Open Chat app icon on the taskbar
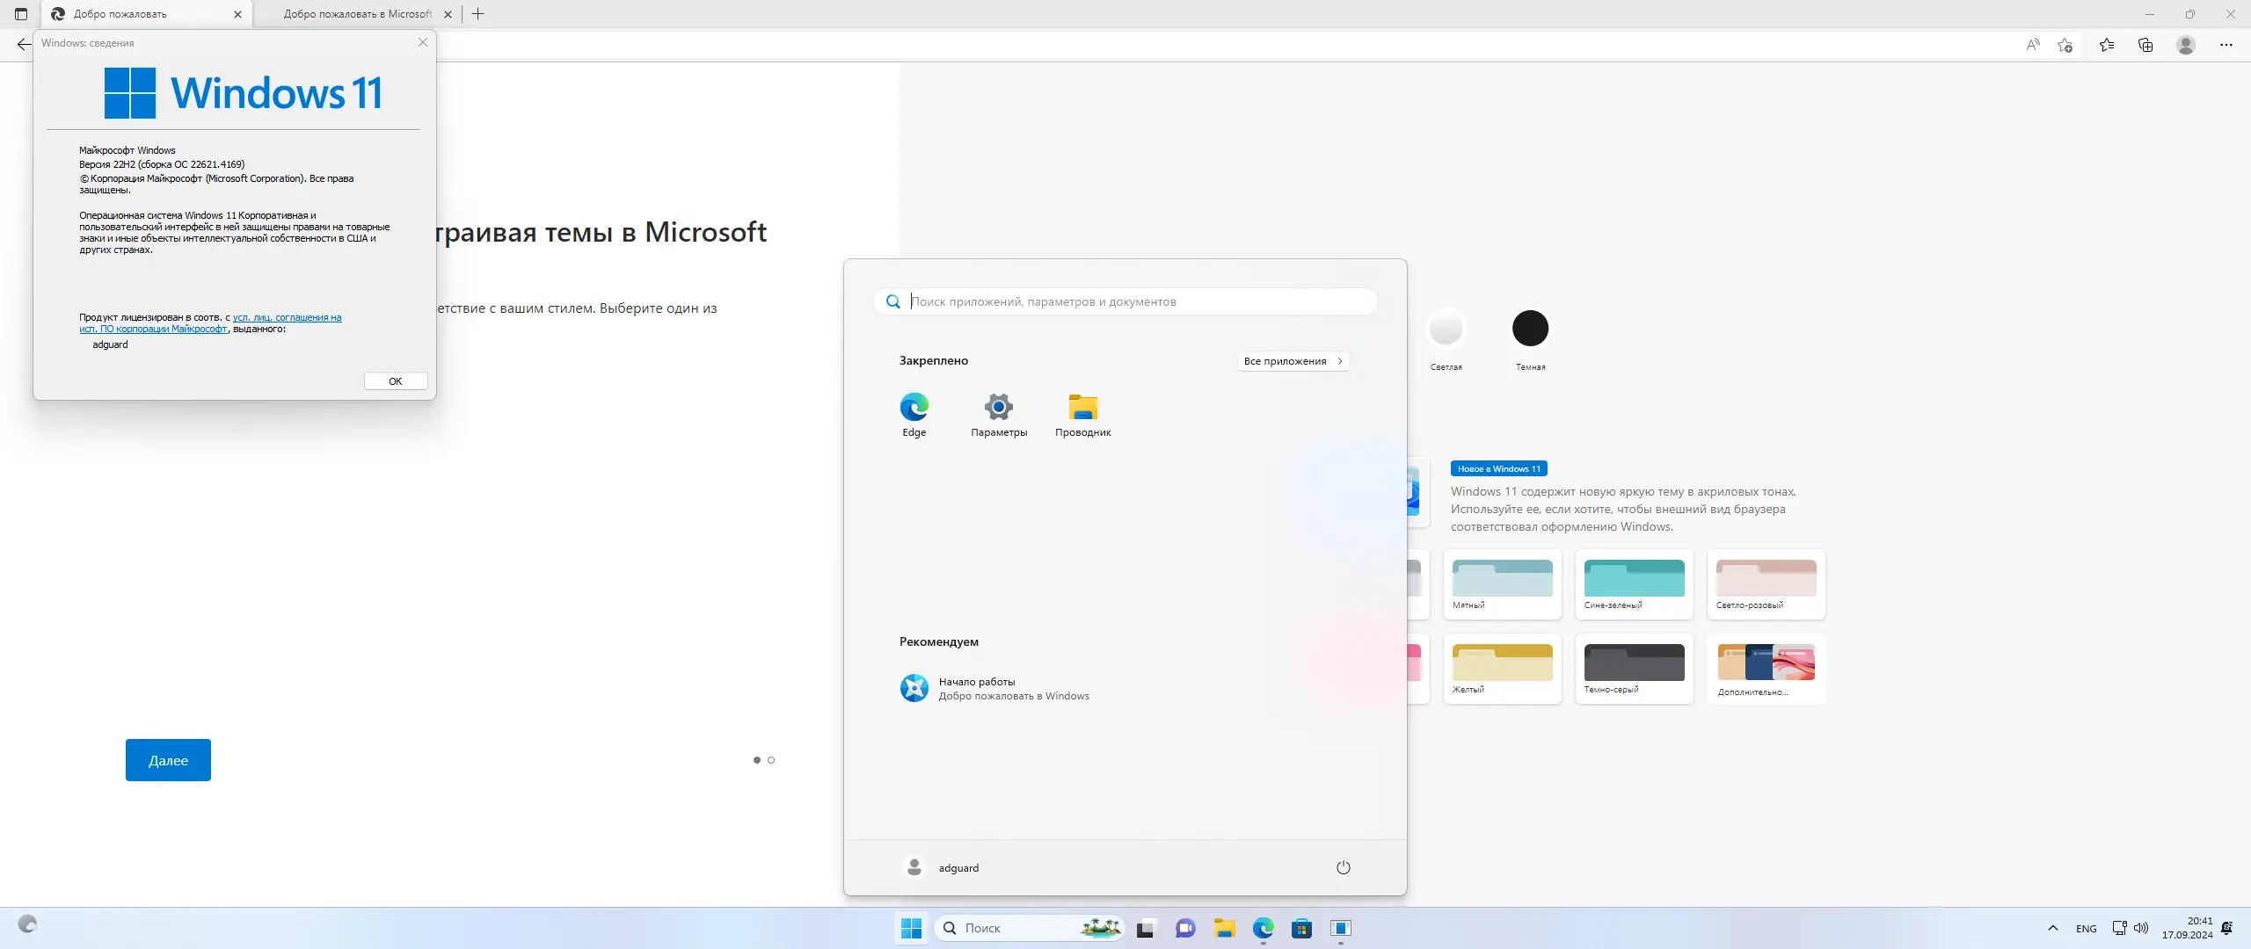This screenshot has width=2251, height=949. click(1184, 928)
